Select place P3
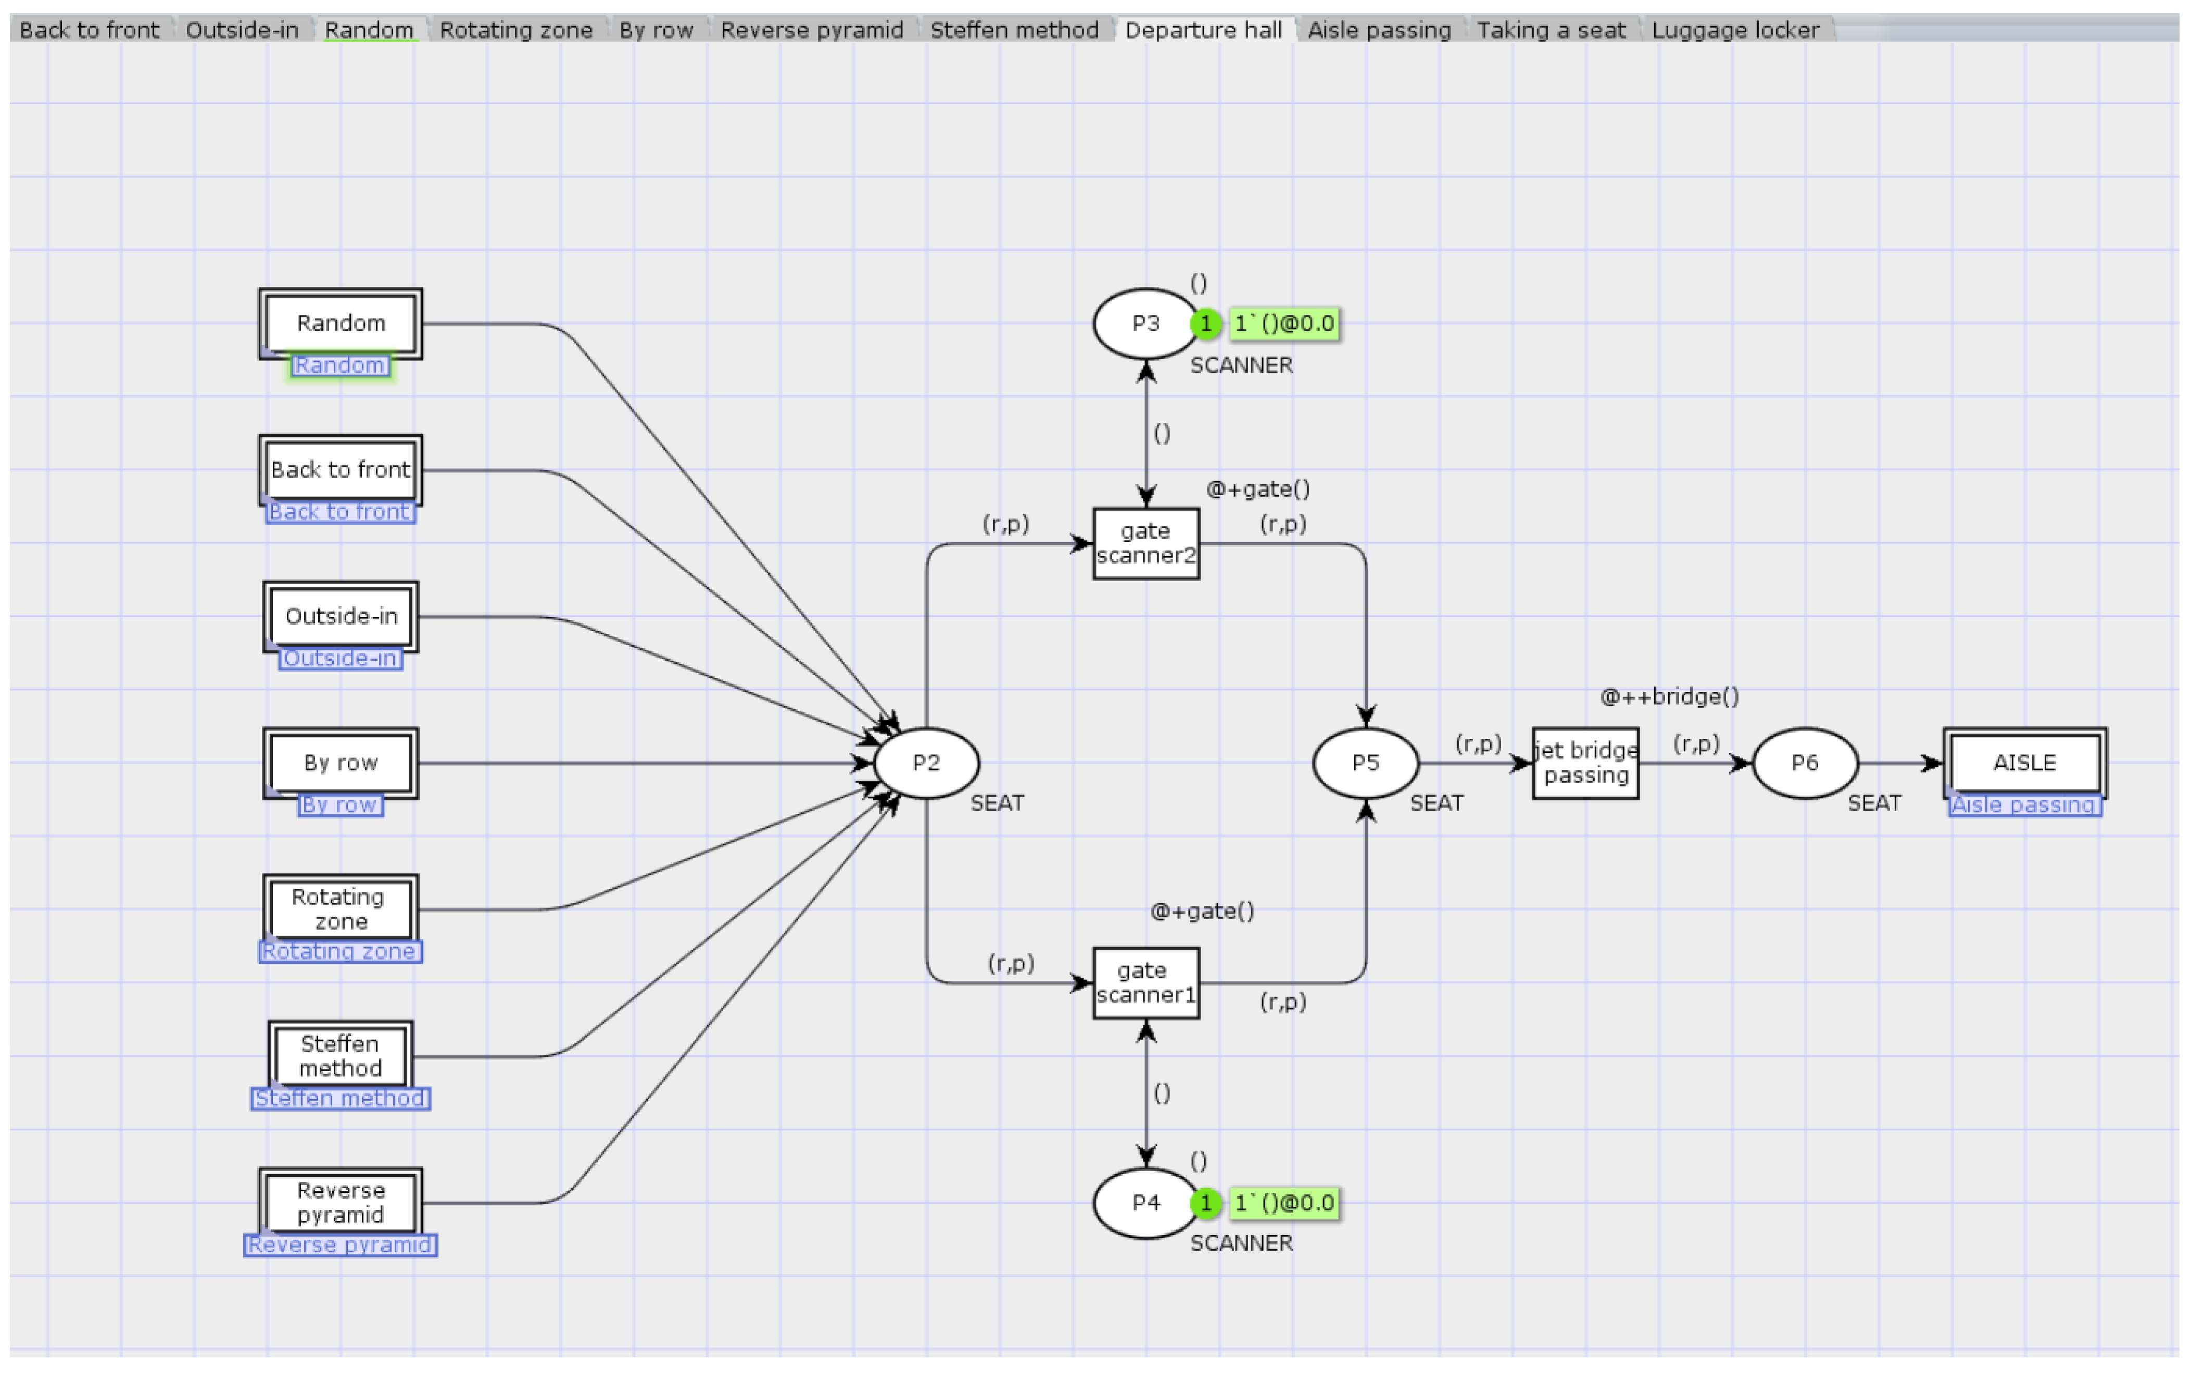 coord(1146,323)
